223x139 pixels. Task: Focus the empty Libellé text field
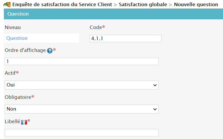81,133
